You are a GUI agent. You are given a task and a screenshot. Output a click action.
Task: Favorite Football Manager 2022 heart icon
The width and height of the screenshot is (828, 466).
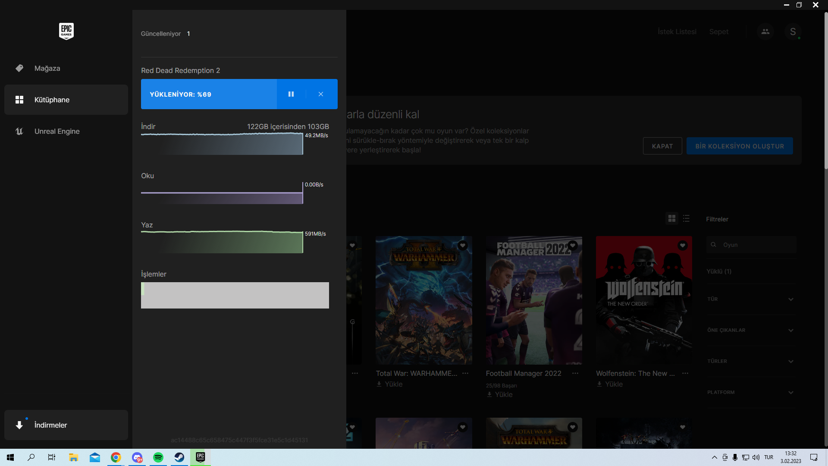(x=573, y=246)
